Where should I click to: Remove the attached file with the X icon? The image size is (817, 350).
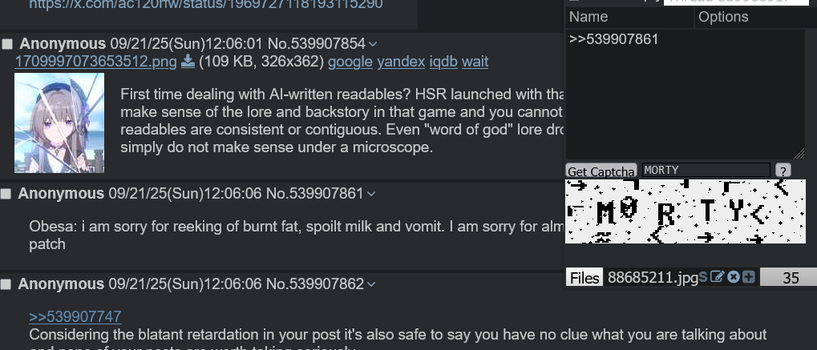point(733,277)
